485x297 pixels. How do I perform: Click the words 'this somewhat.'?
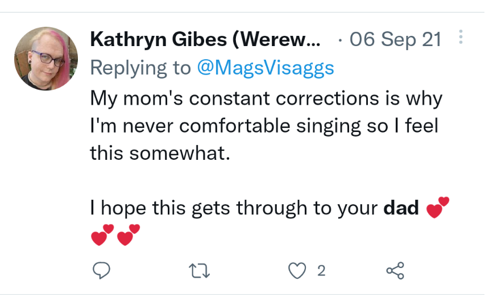[x=160, y=153]
